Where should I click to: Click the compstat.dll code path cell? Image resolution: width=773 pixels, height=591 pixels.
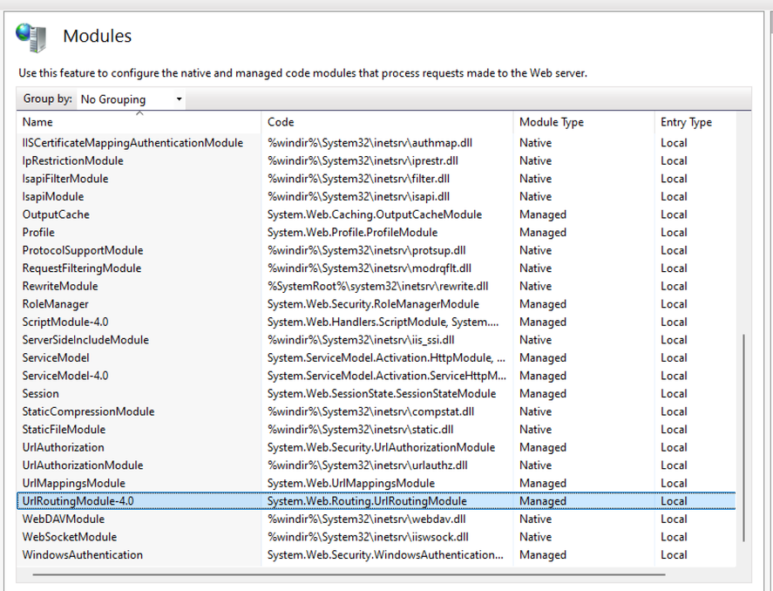click(x=370, y=411)
